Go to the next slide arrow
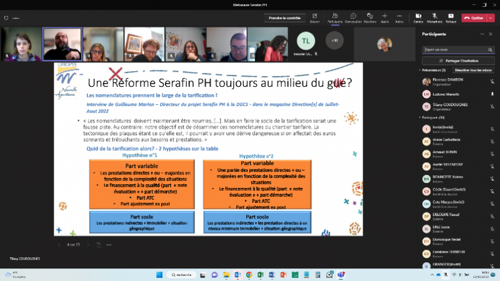The image size is (500, 281). coord(88,245)
